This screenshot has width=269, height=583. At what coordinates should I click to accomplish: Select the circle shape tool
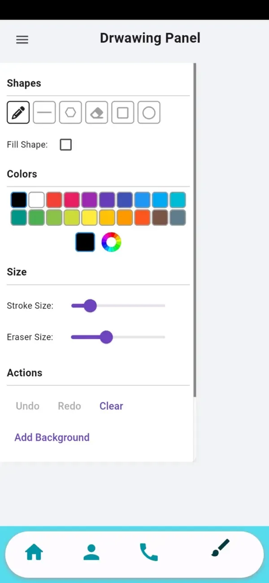coord(149,112)
